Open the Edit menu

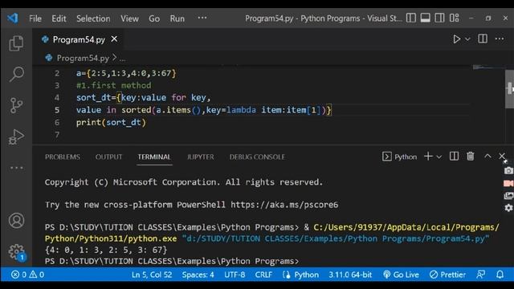click(59, 18)
